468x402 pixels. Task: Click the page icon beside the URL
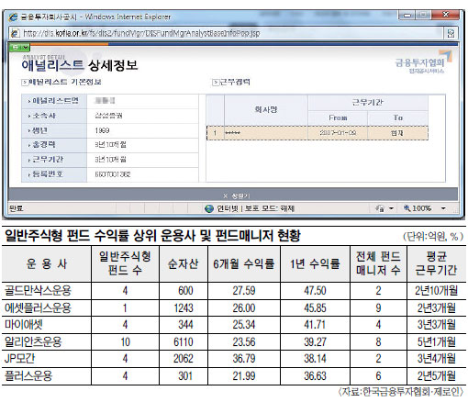[15, 33]
